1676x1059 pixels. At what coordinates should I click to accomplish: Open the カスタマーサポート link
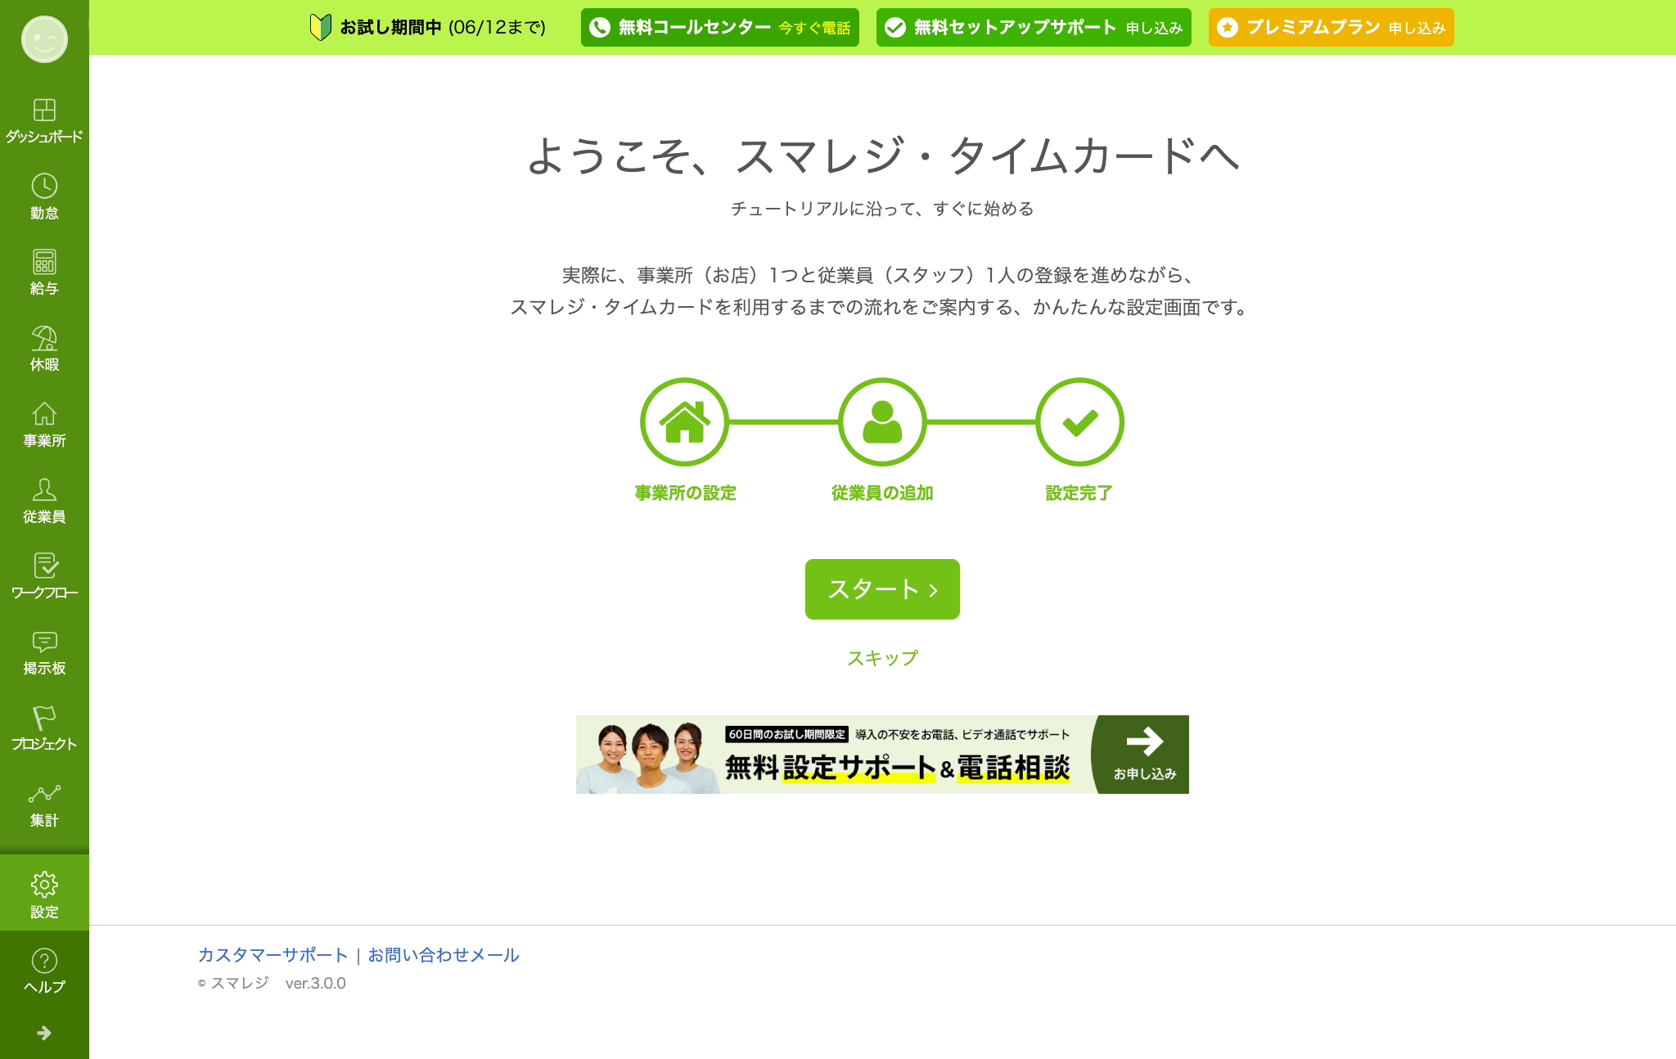point(273,955)
